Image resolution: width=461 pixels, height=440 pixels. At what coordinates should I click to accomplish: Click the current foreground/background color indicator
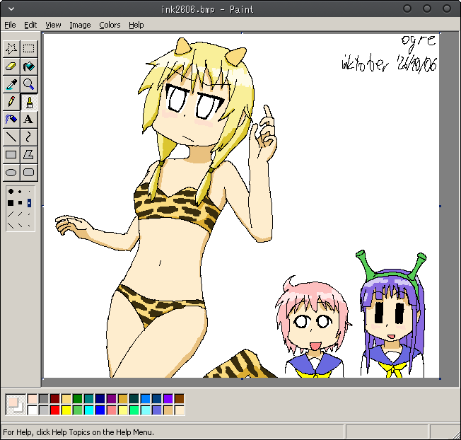click(x=16, y=405)
